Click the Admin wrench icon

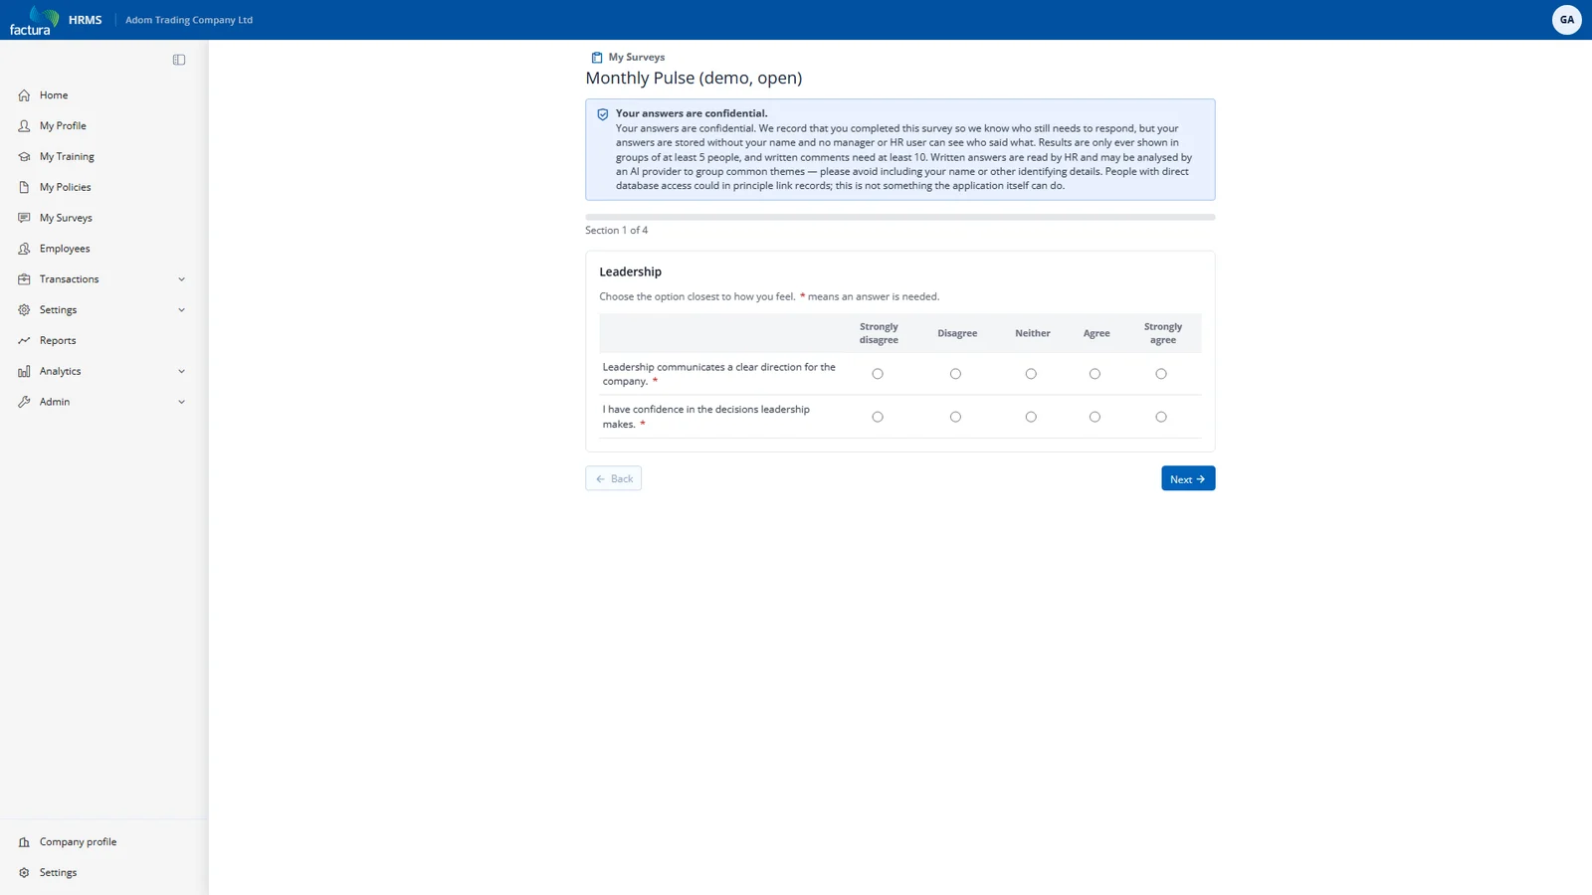tap(24, 402)
